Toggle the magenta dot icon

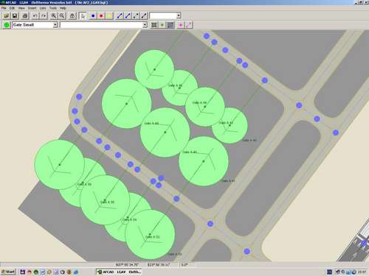click(x=181, y=25)
